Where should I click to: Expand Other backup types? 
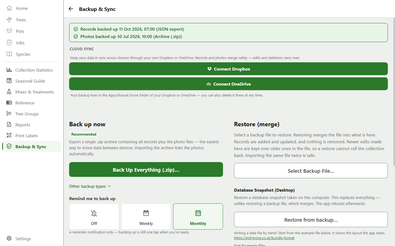tap(90, 186)
